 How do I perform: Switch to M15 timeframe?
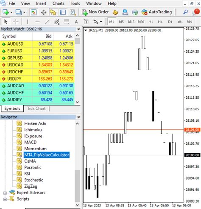[x=131, y=22]
